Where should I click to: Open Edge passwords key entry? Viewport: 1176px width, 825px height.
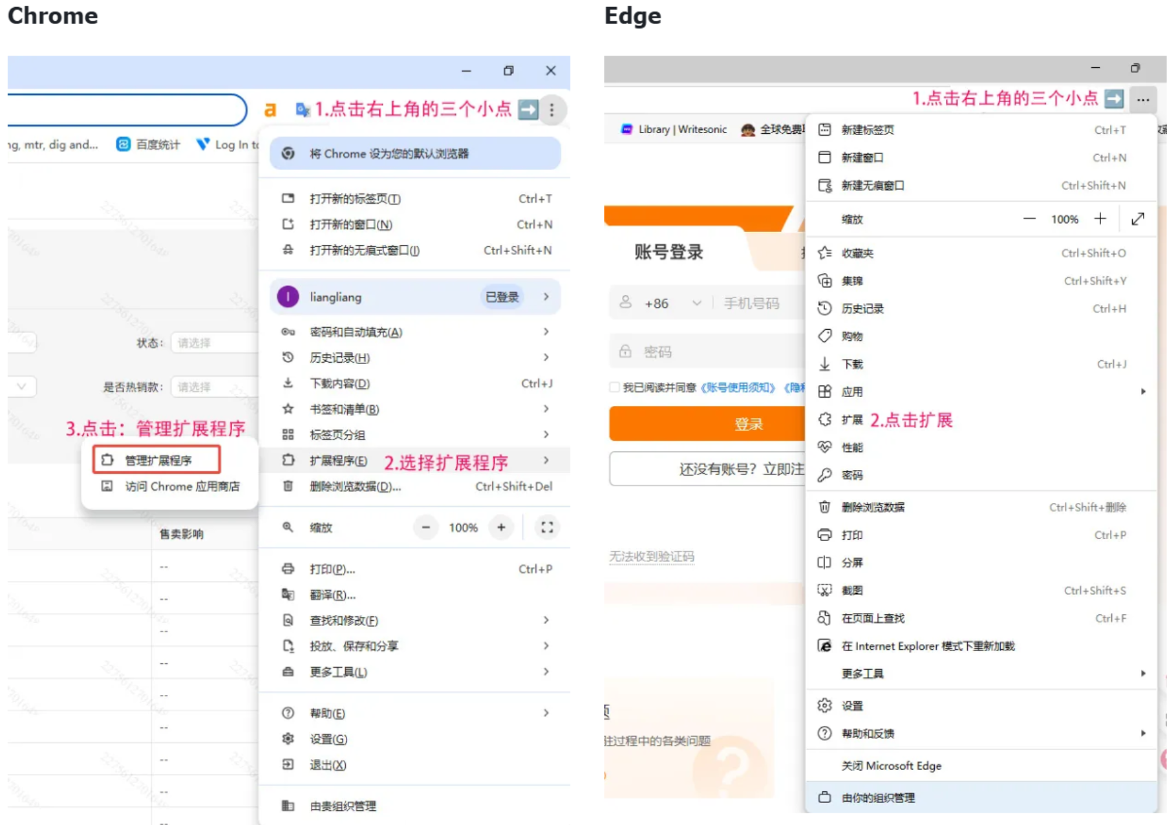click(x=981, y=475)
